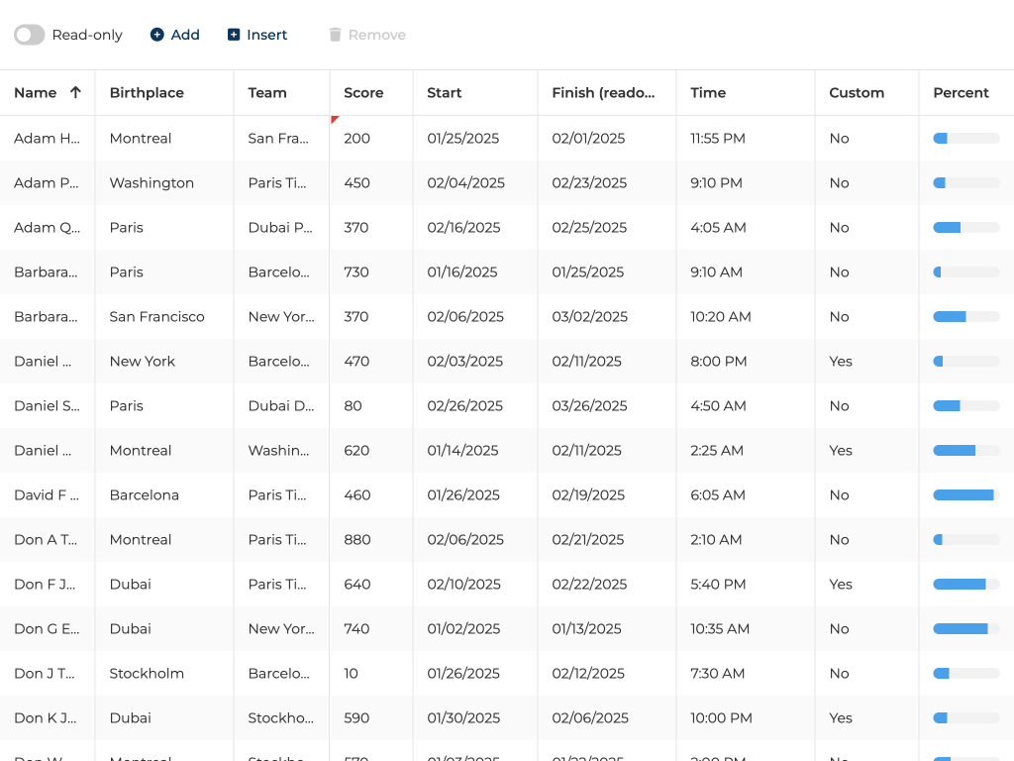Viewport: 1014px width, 761px height.
Task: Click the Remove trash icon
Action: coord(335,35)
